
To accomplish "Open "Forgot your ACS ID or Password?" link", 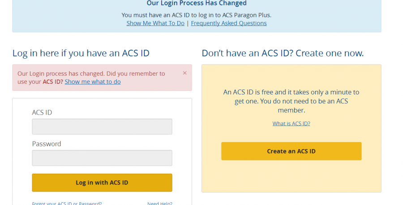I will tap(67, 204).
